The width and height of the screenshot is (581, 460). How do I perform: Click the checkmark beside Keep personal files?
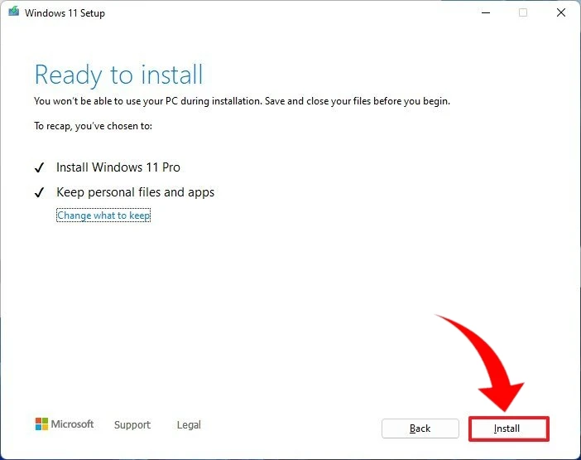(39, 192)
